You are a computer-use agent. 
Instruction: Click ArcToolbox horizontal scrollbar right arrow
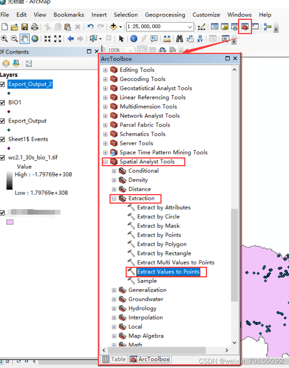[x=227, y=350]
